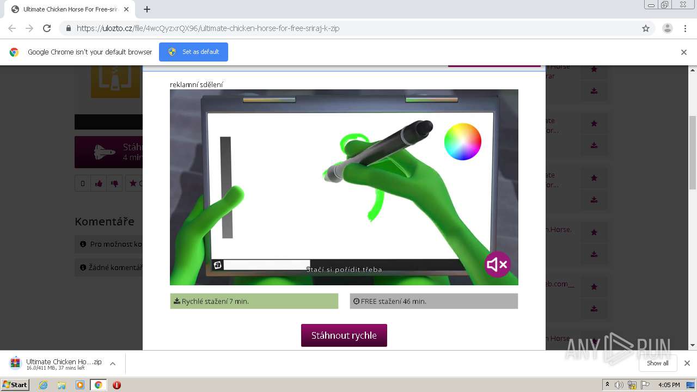Click the 4:05 PM taskbar clock

point(669,385)
